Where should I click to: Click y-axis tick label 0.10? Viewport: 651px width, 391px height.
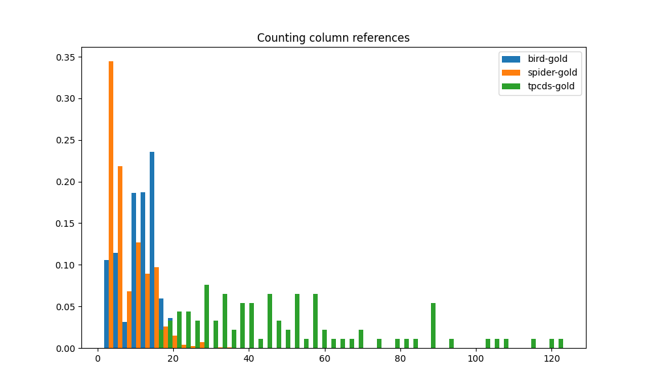click(x=66, y=265)
